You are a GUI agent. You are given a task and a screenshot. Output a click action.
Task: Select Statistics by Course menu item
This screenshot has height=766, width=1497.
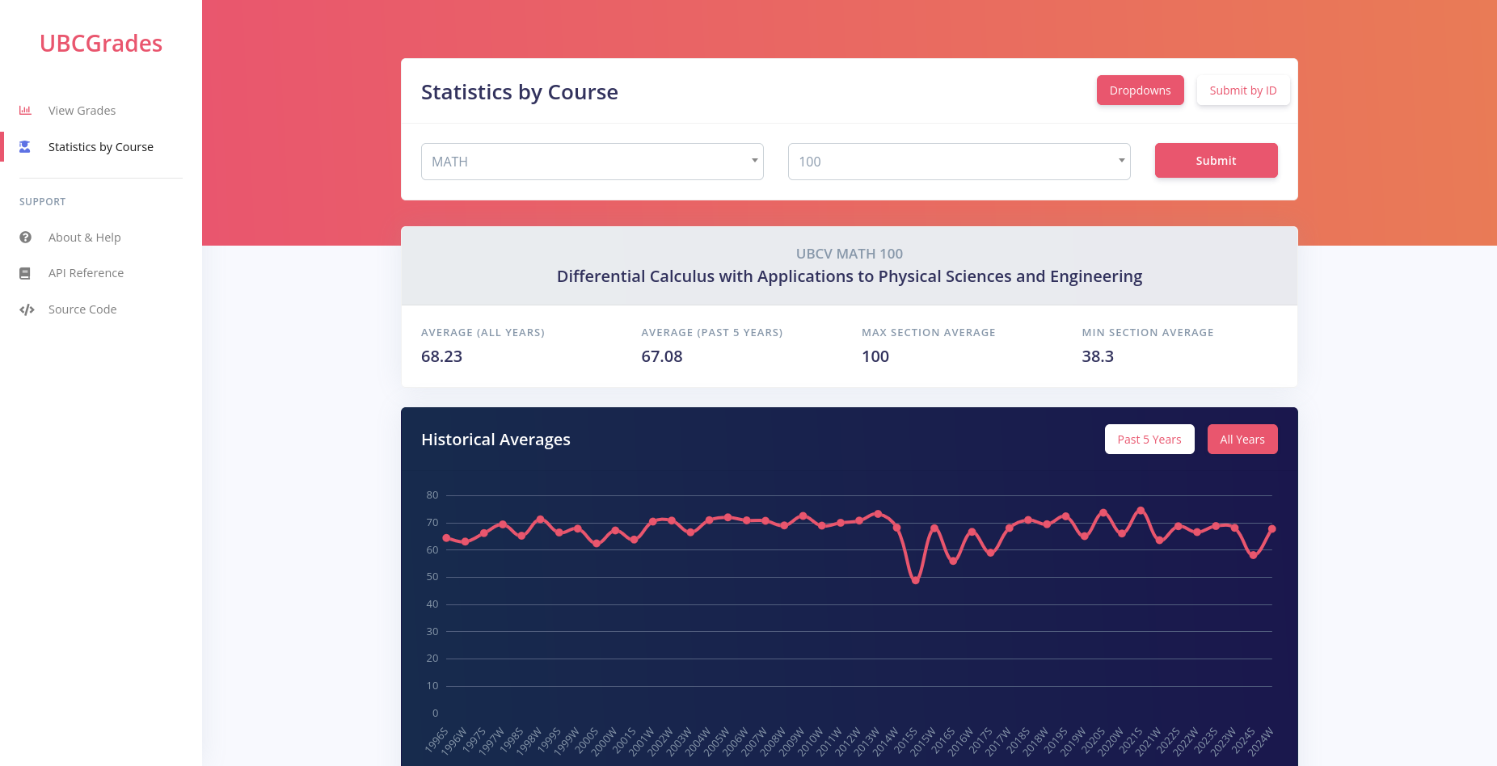[100, 147]
